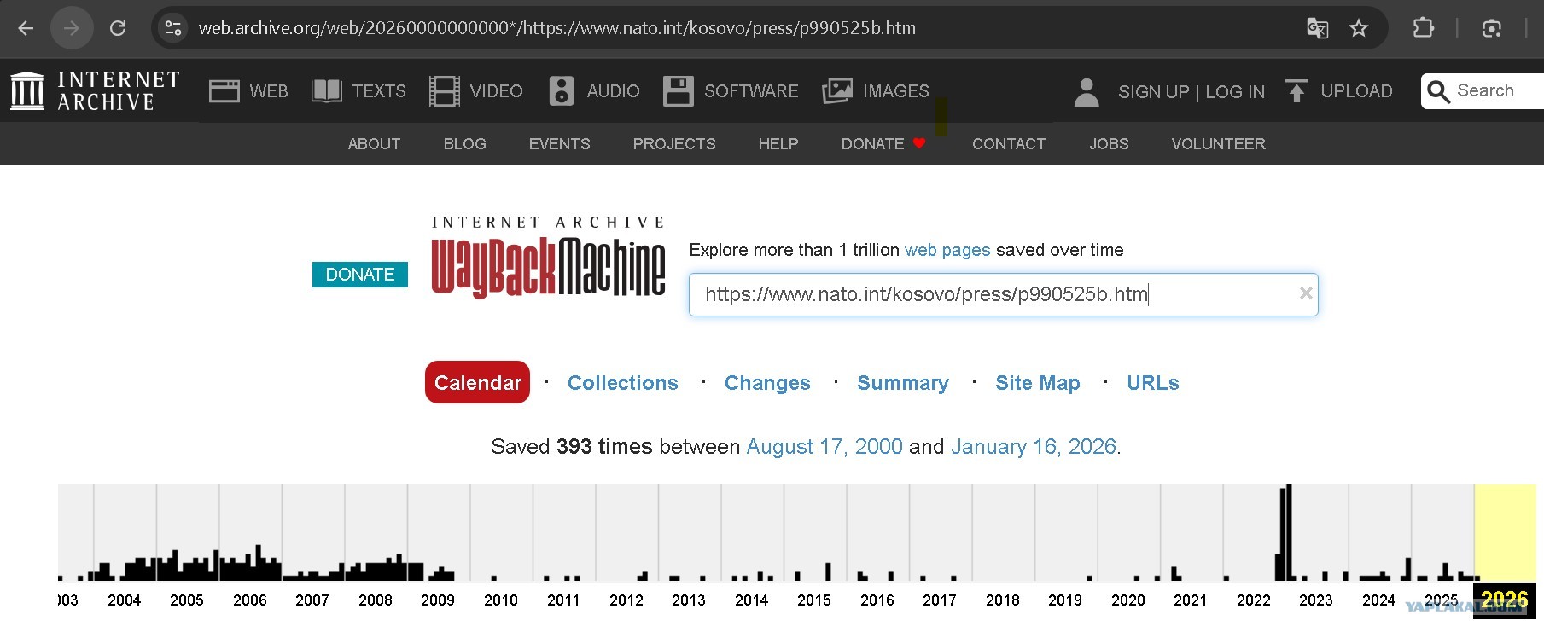Click the Upload arrow icon
Image resolution: width=1544 pixels, height=632 pixels.
click(x=1296, y=91)
